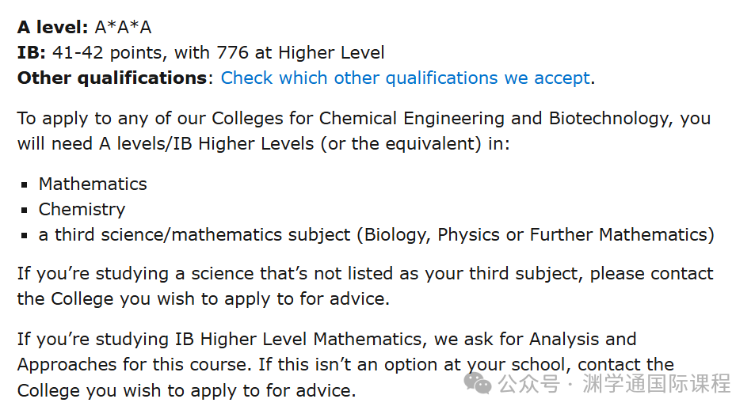Open the other qualifications we accept link
This screenshot has height=414, width=755.
pyautogui.click(x=406, y=78)
